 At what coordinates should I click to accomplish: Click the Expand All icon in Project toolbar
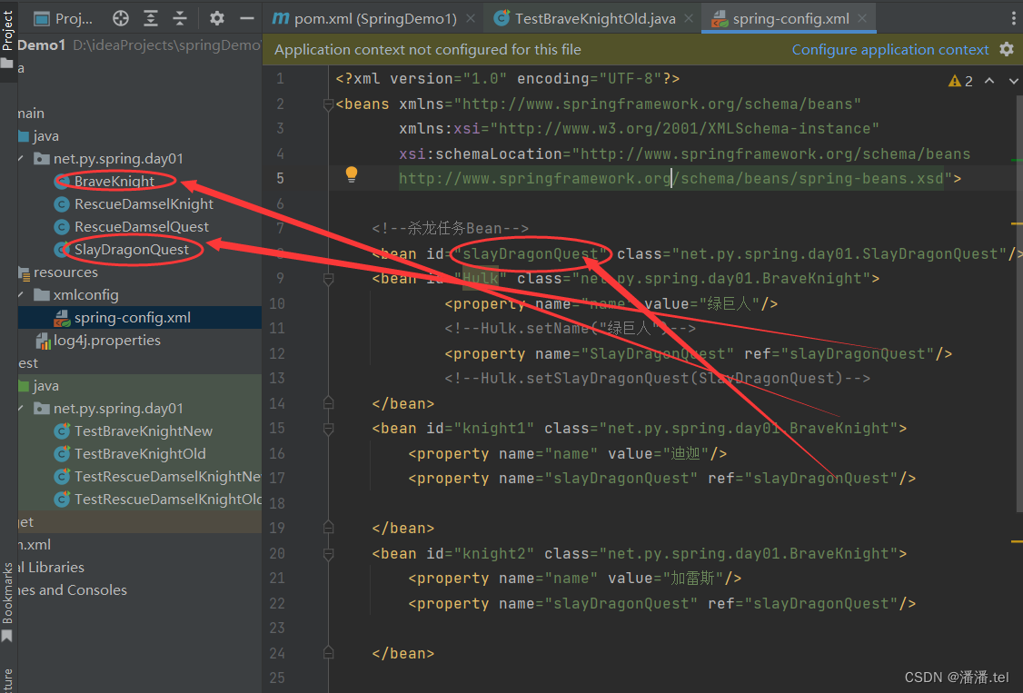[151, 19]
